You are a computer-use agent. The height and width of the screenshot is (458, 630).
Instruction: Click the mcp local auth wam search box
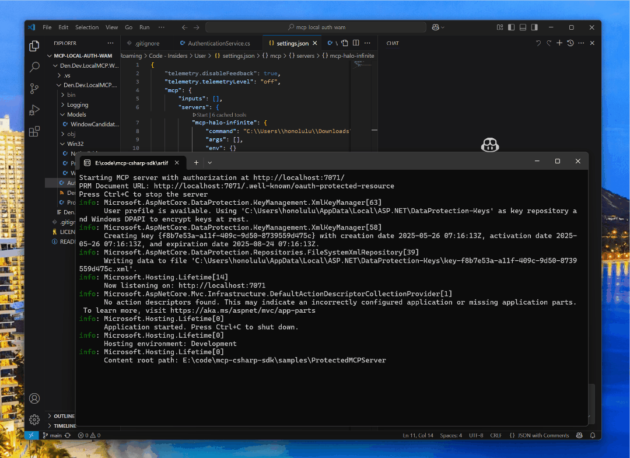click(316, 27)
